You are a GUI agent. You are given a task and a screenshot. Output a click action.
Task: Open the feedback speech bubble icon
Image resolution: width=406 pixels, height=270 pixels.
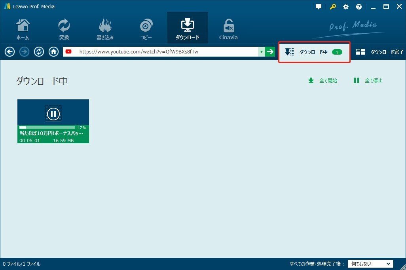(x=319, y=7)
